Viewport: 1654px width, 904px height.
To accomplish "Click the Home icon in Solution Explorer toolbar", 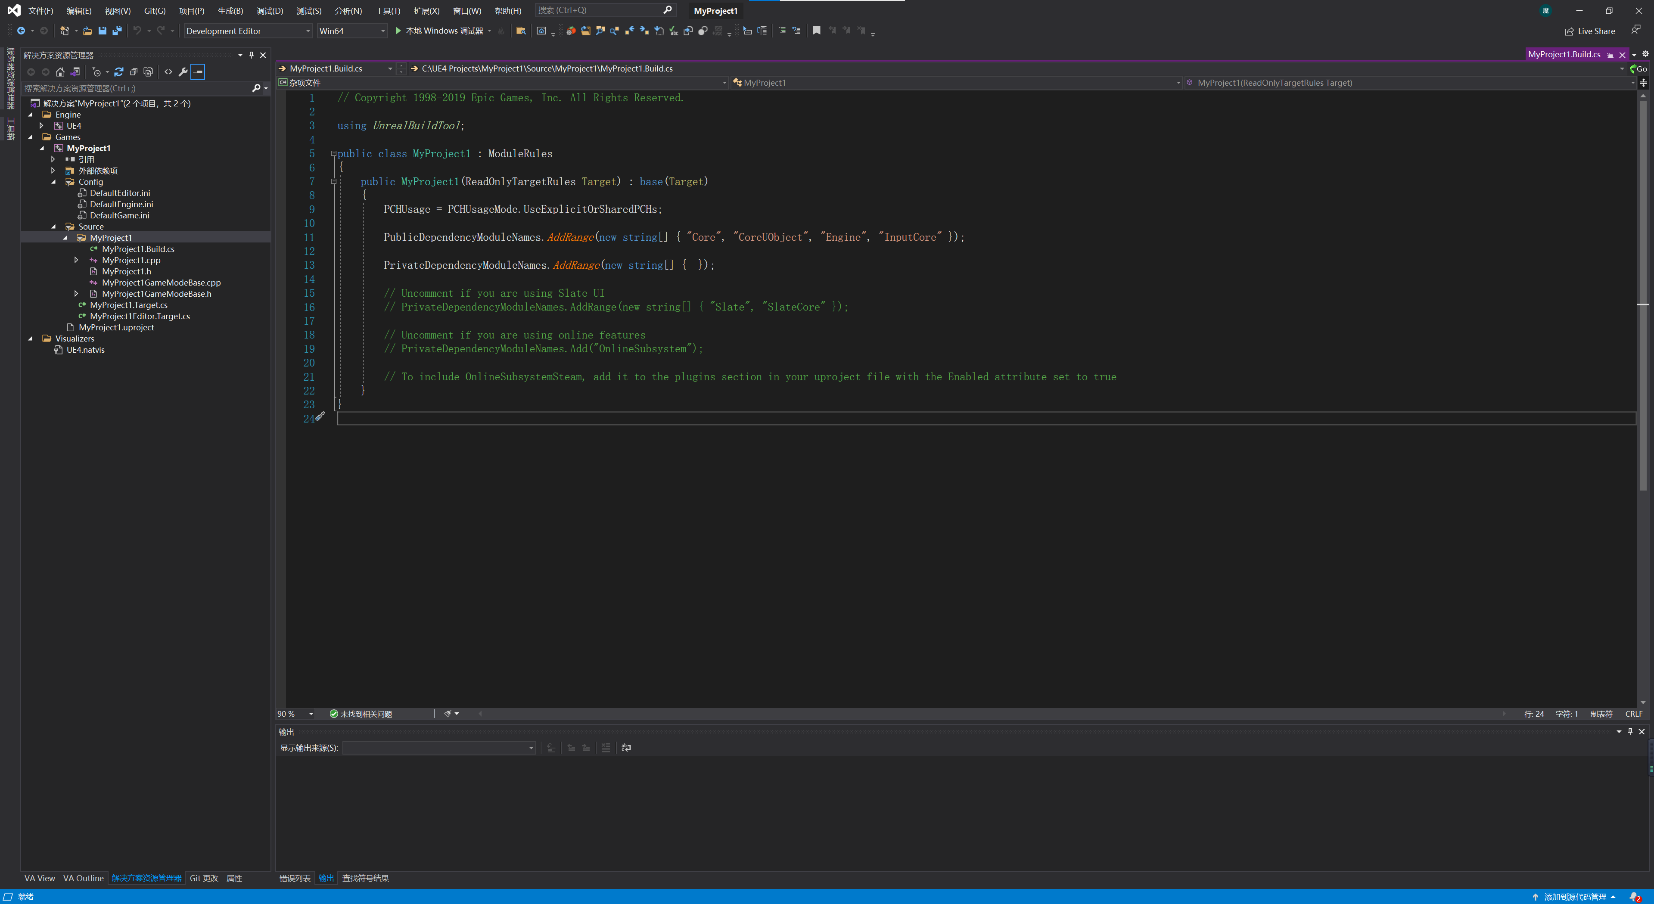I will [x=60, y=72].
